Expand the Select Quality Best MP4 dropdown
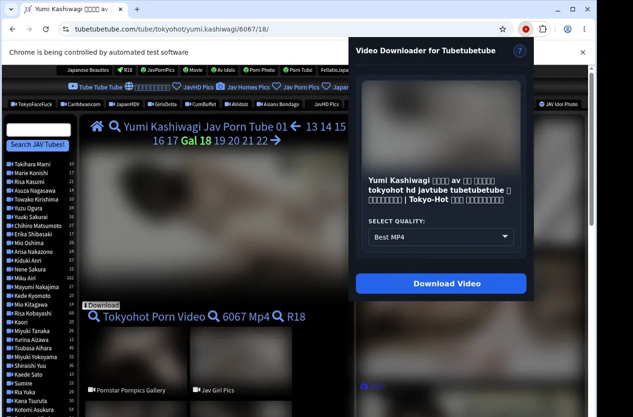This screenshot has height=417, width=633. (x=441, y=237)
